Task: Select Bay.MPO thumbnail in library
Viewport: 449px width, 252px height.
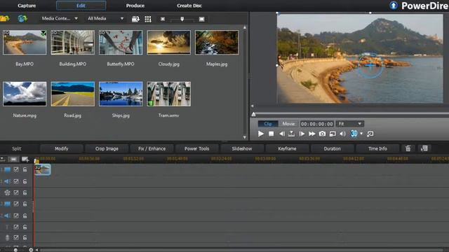Action: tap(25, 42)
